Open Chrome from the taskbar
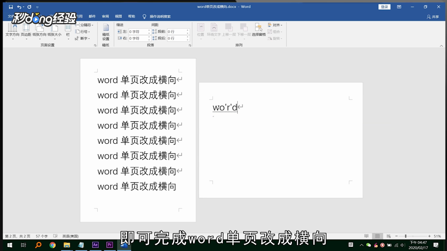The height and width of the screenshot is (251, 447). coord(52,245)
